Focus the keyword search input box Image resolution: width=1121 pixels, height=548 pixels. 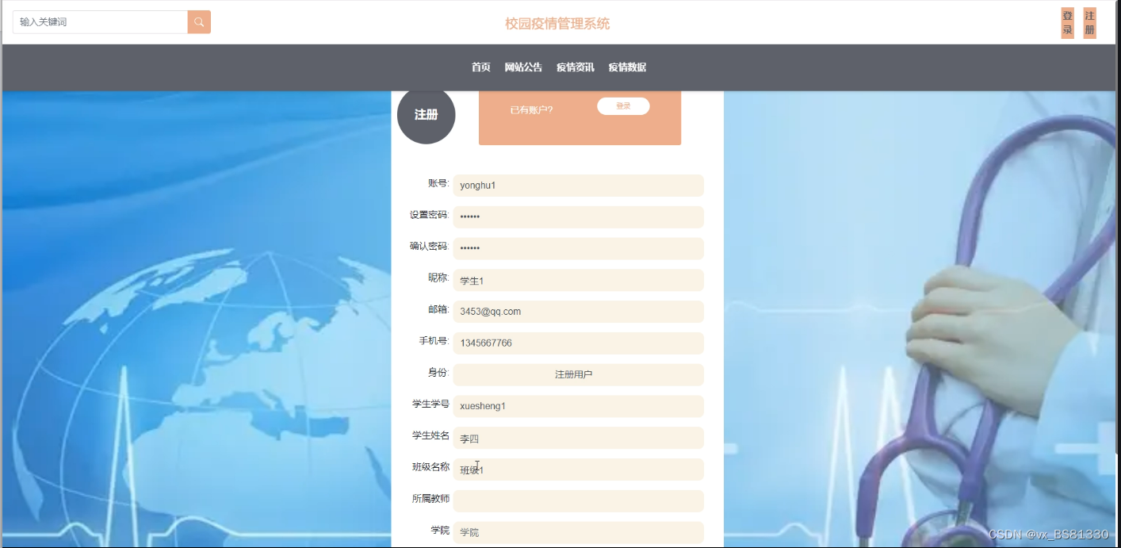(x=100, y=22)
